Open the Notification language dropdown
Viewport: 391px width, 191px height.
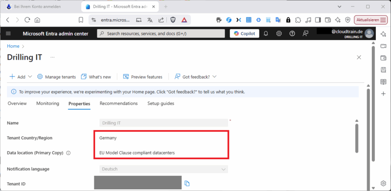click(164, 169)
